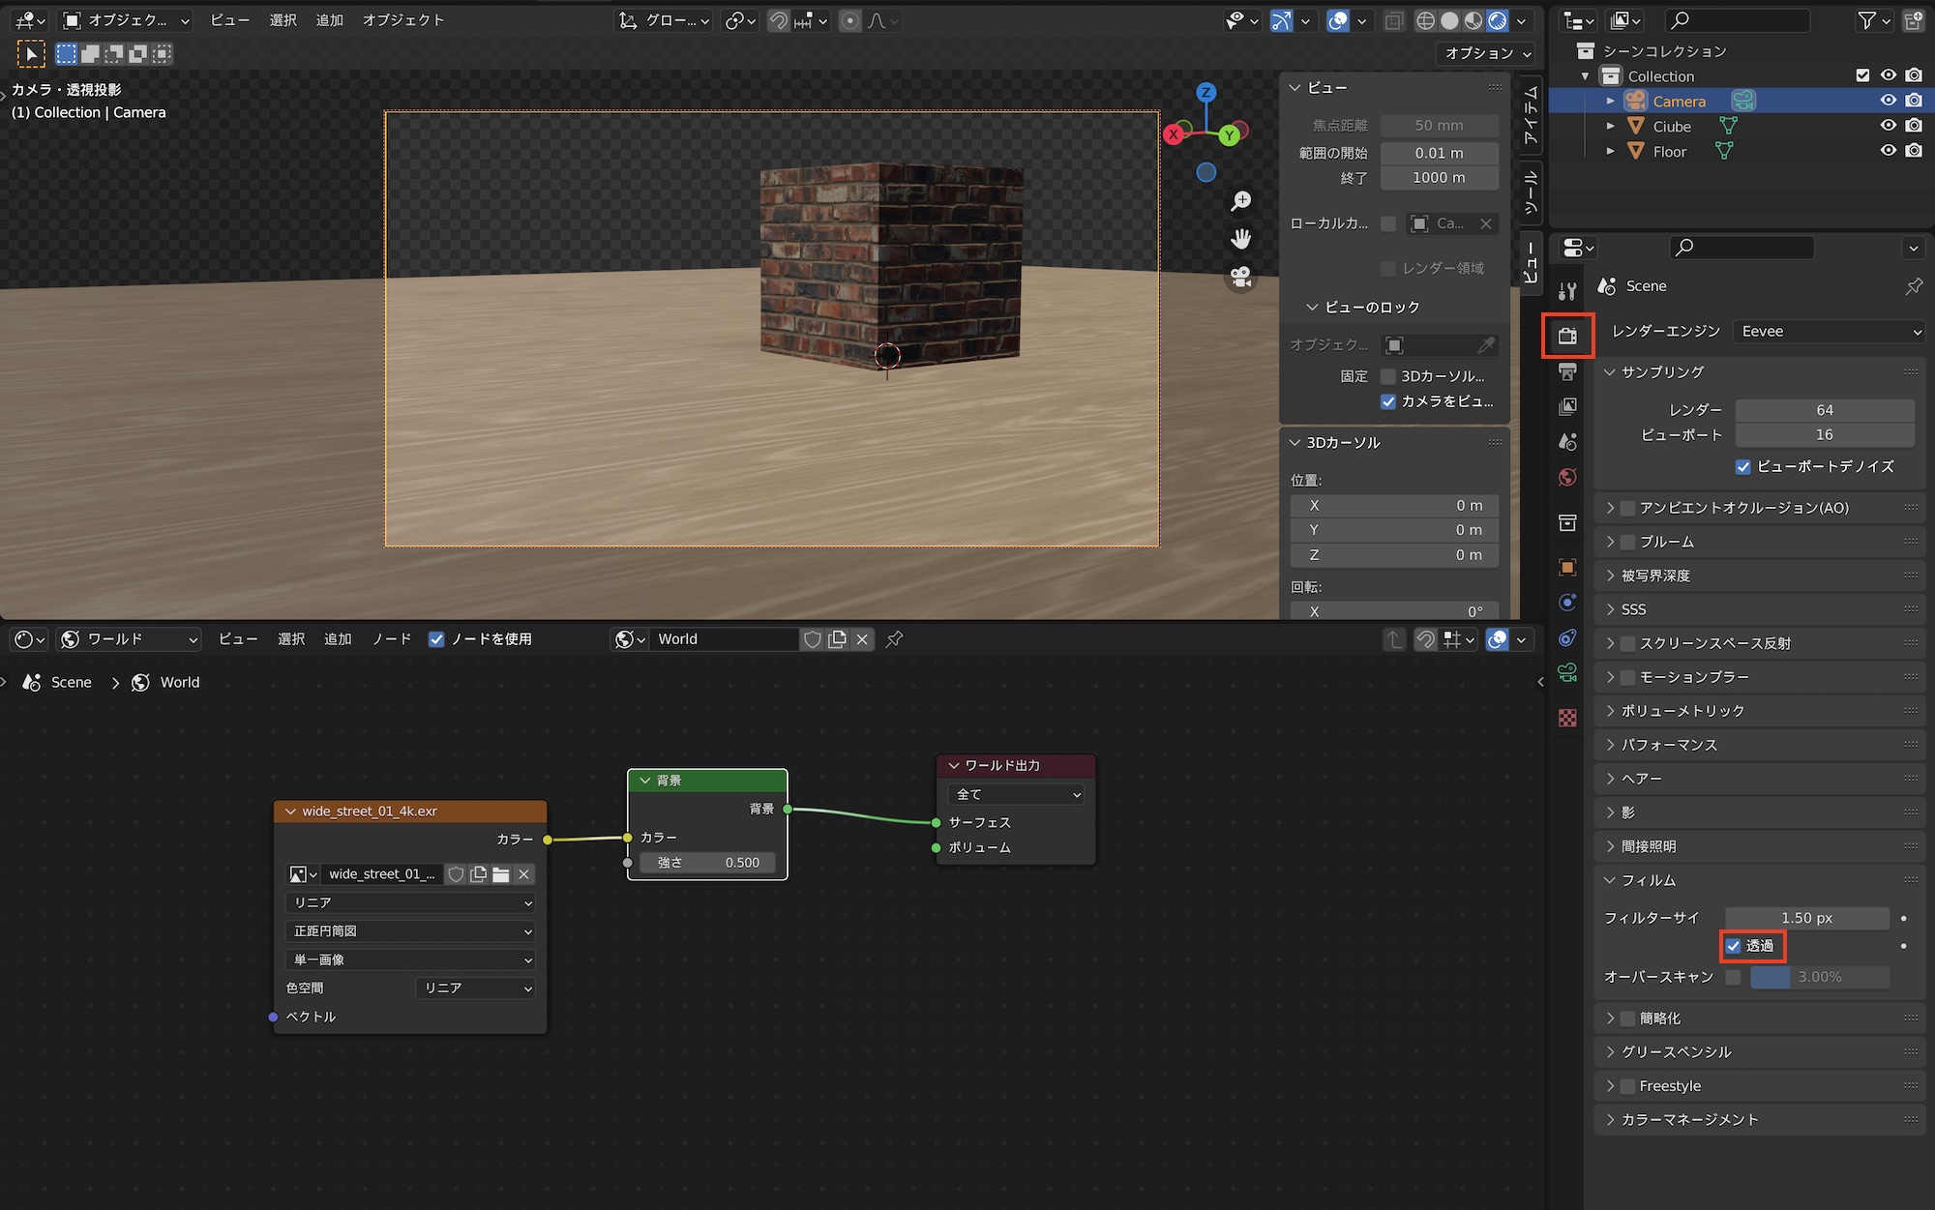Disable the 透過 (transparent) film checkbox
This screenshot has width=1935, height=1210.
point(1734,946)
